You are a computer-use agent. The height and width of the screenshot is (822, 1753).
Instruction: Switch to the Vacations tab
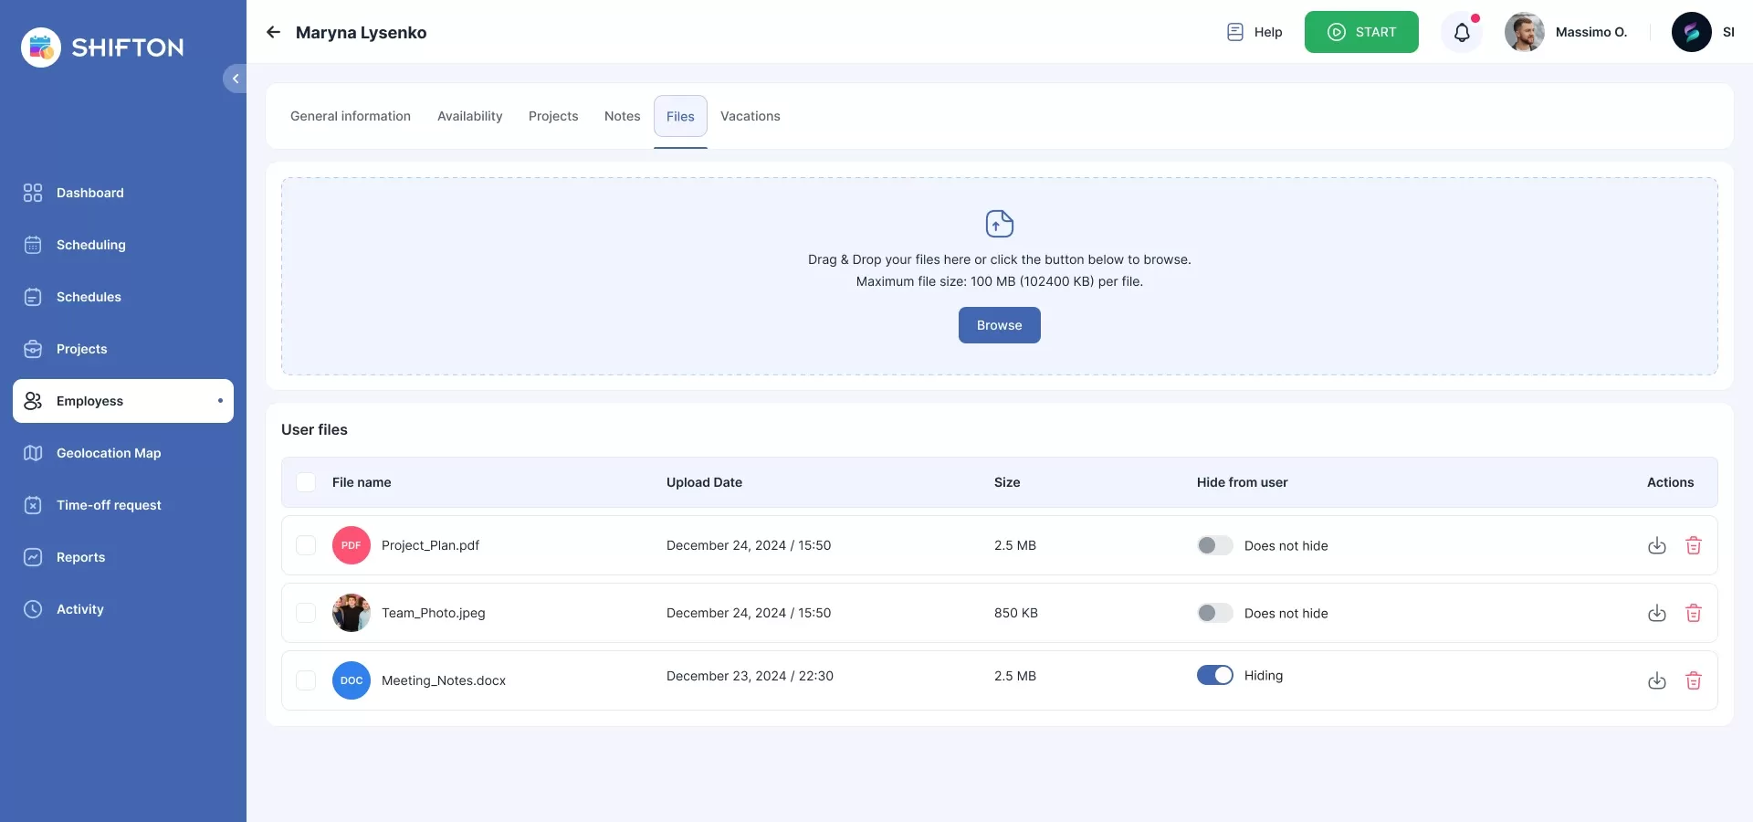(x=750, y=116)
